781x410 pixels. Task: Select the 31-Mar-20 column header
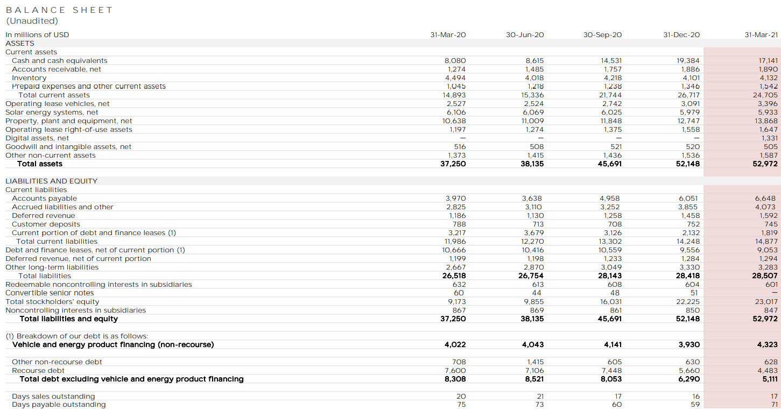click(x=448, y=34)
